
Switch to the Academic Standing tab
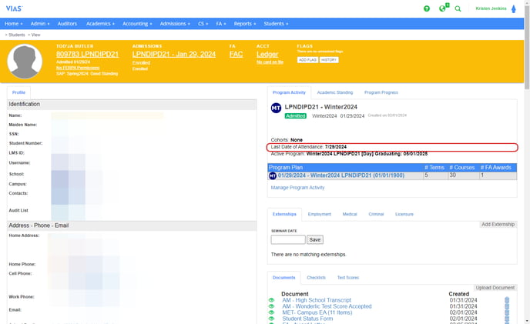335,92
